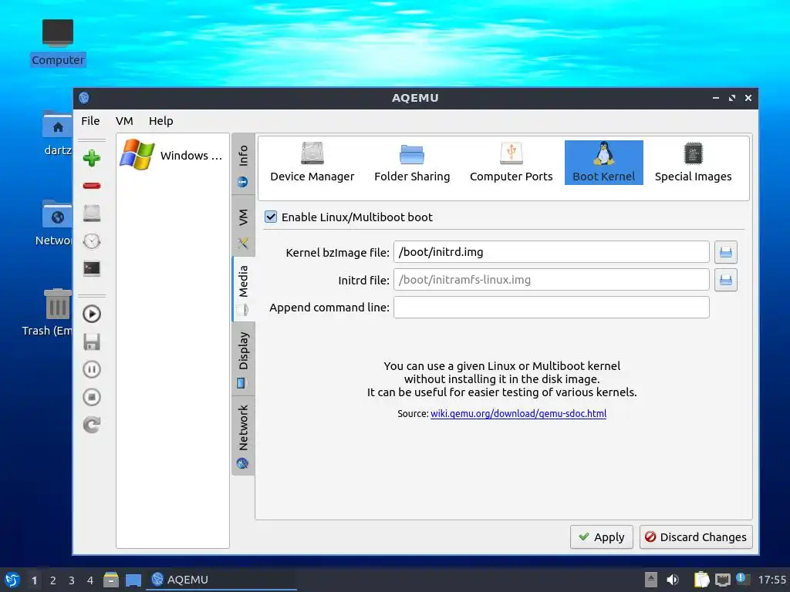Viewport: 790px width, 592px height.
Task: Open the clipboard tray icon
Action: (x=701, y=580)
